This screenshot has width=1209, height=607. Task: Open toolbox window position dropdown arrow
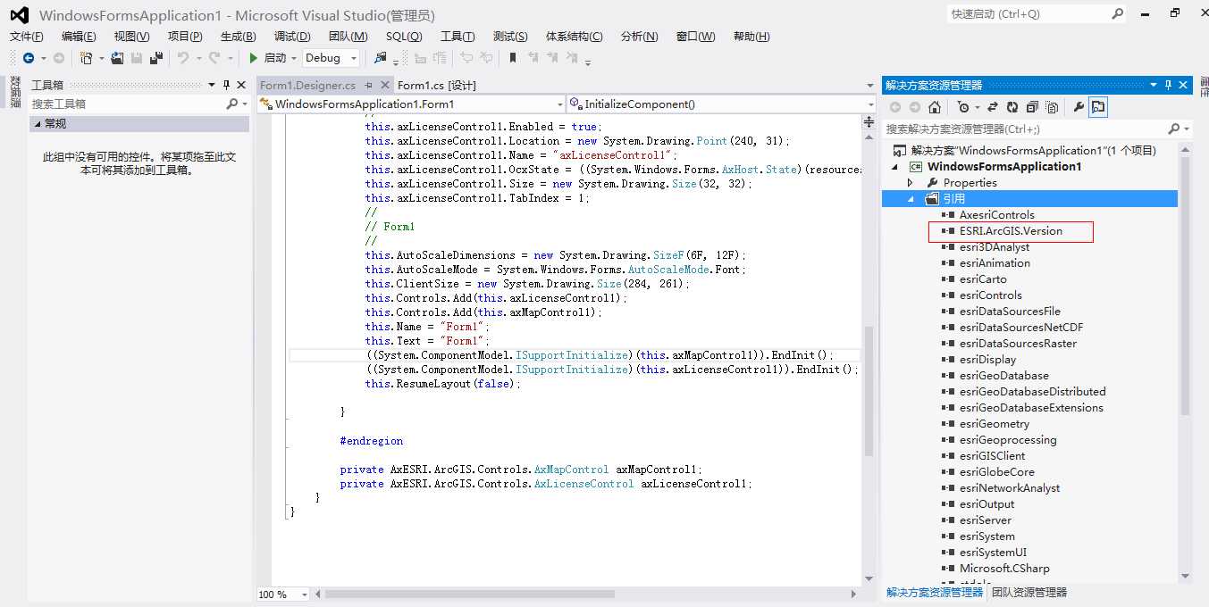[212, 85]
